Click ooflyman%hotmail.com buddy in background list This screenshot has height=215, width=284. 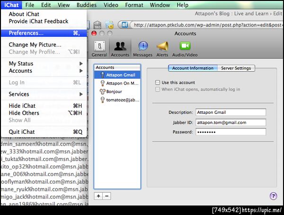(44, 182)
